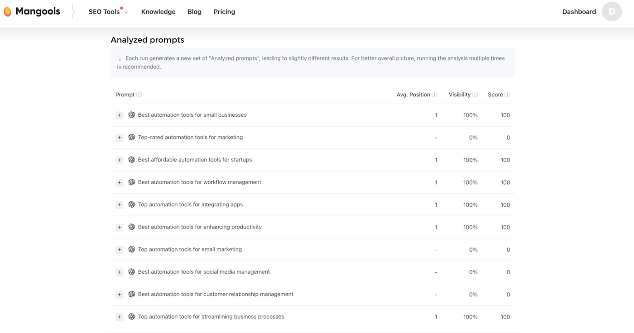Click ChatGPT icon beside small businesses prompt
634x333 pixels.
(131, 115)
